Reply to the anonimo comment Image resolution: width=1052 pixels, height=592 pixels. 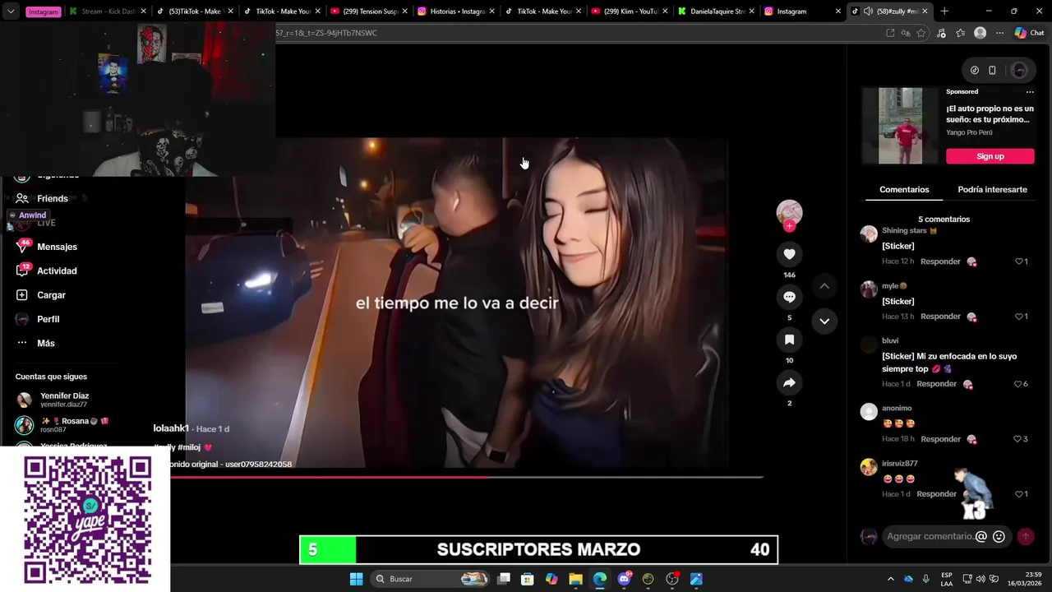940,439
